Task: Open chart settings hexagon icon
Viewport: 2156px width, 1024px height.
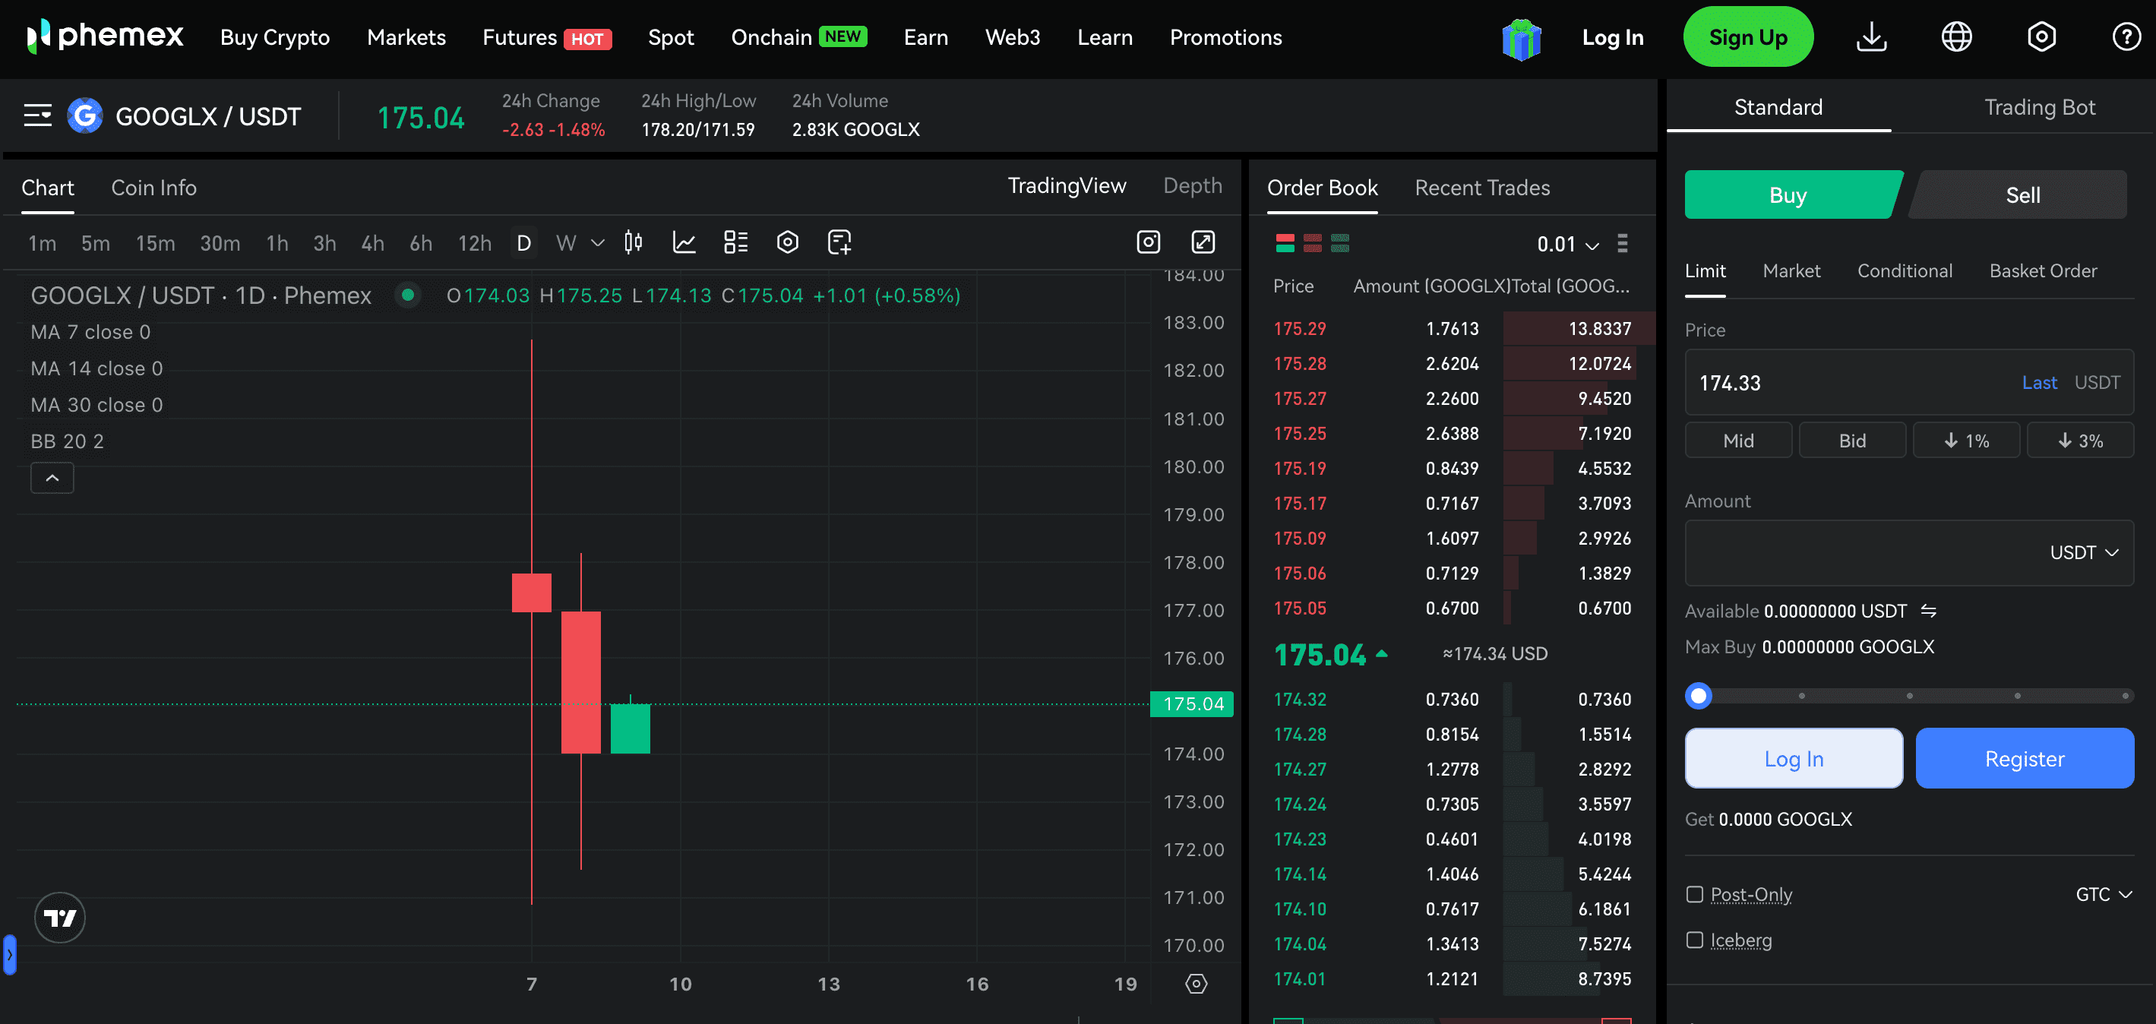Action: (x=788, y=242)
